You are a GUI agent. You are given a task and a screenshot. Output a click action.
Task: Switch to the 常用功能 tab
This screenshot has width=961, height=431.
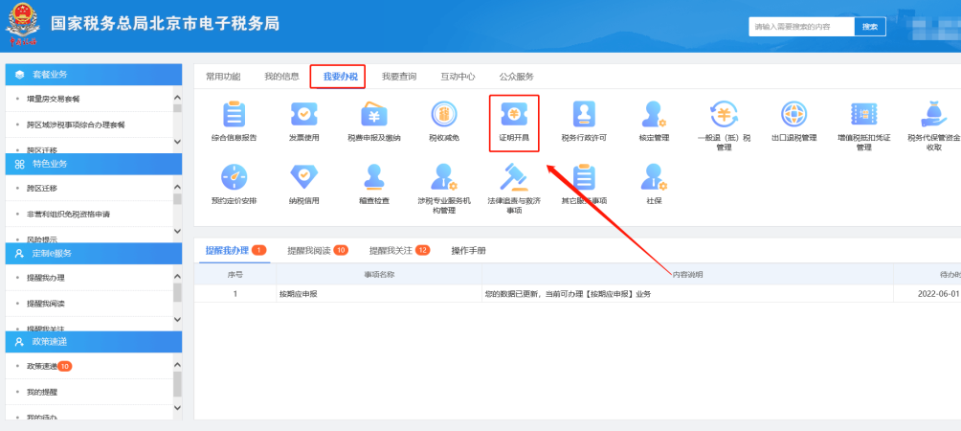[223, 77]
